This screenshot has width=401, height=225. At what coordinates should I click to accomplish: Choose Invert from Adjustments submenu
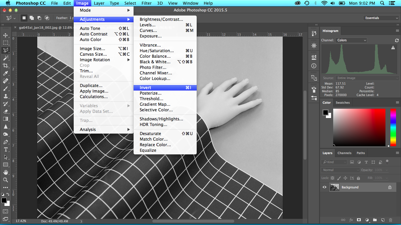click(x=165, y=88)
